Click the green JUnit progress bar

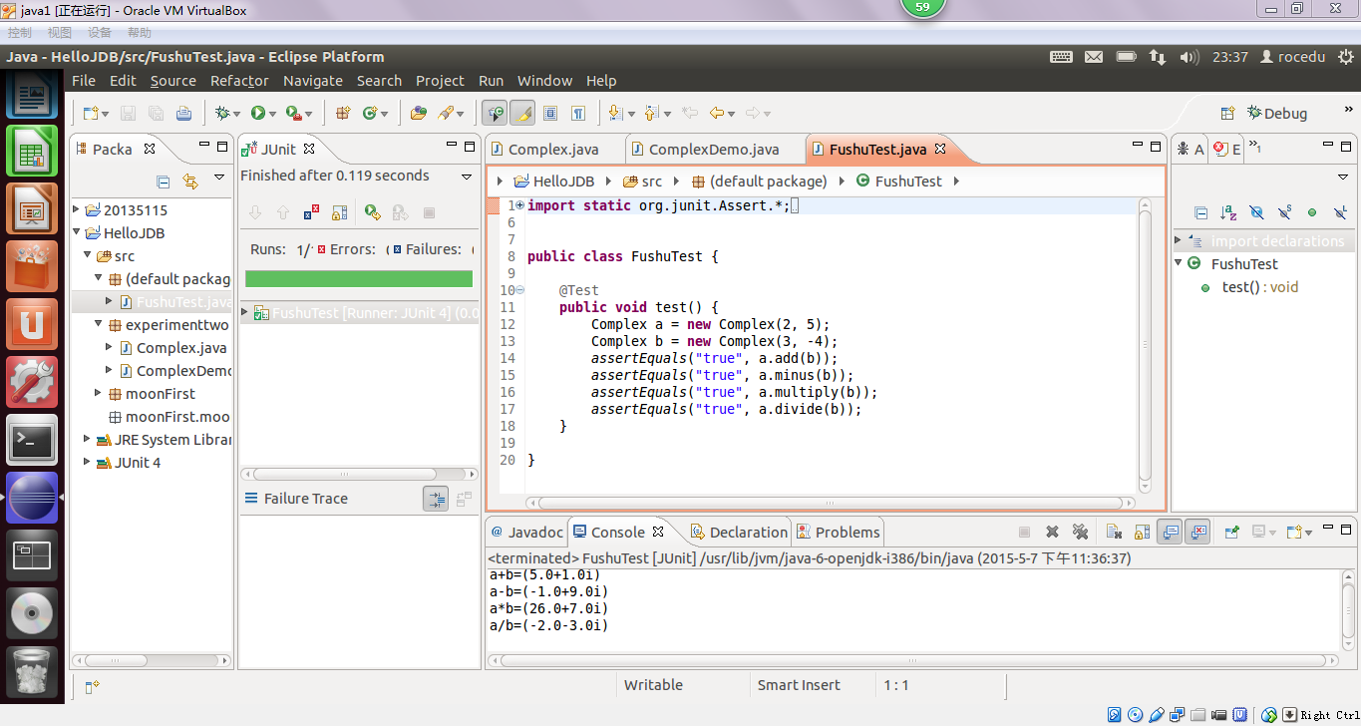(359, 279)
